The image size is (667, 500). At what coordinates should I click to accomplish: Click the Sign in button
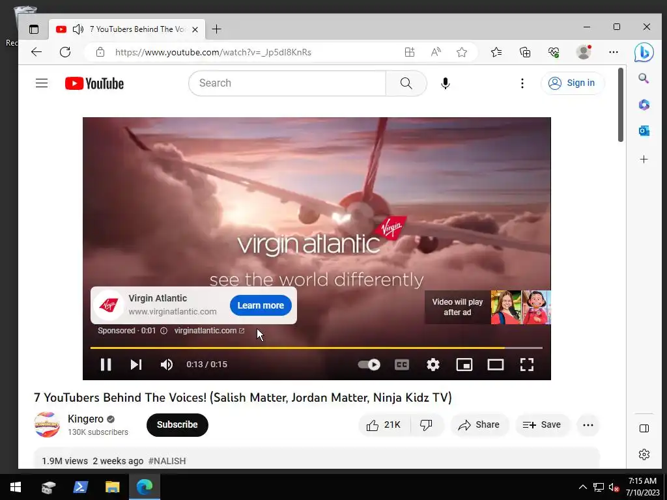click(572, 83)
